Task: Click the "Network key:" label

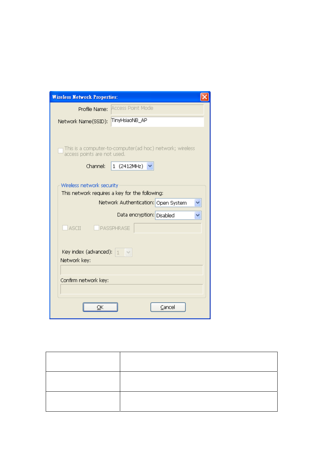Action: coord(76,260)
